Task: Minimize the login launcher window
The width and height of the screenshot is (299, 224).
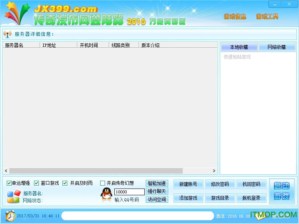Action: 275,4
